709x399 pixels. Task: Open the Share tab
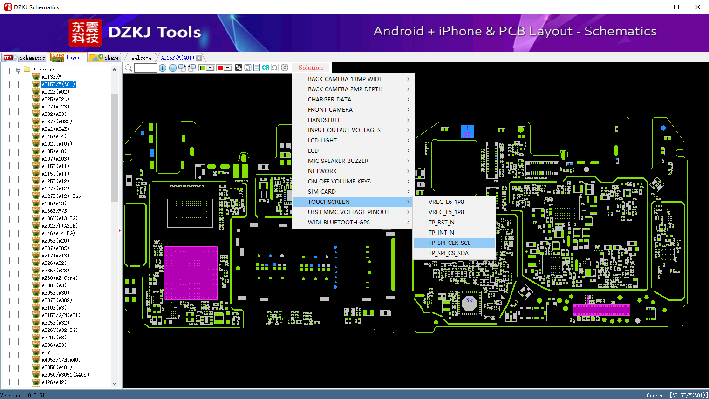[104, 58]
